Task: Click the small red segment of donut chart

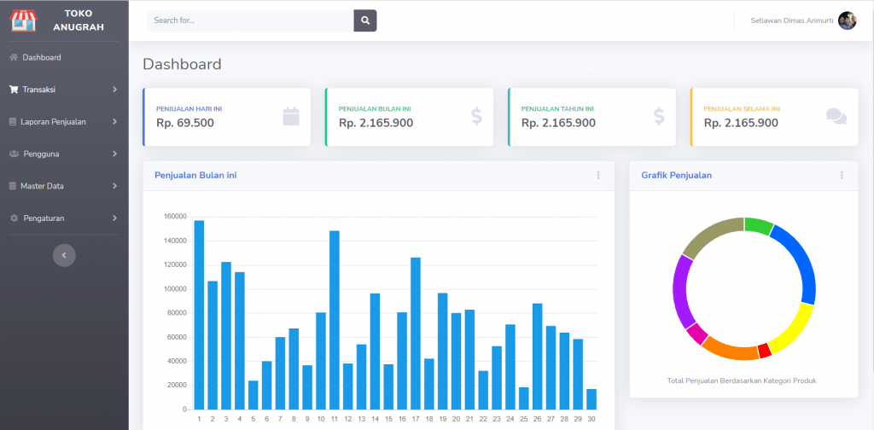Action: coord(765,351)
